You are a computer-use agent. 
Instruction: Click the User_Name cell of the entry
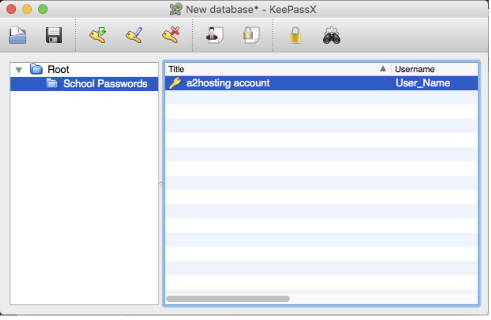(x=423, y=83)
